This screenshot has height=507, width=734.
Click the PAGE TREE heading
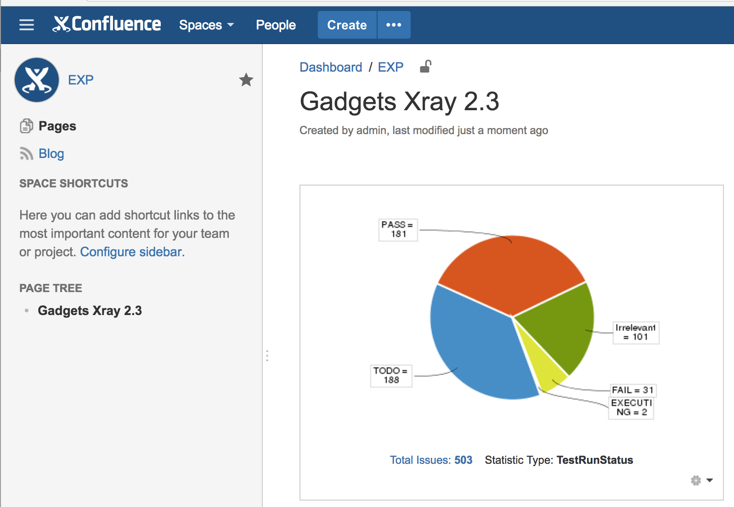click(x=51, y=288)
